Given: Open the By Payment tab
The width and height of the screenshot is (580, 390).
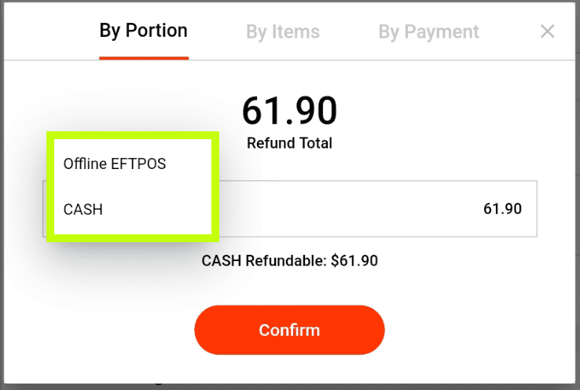Looking at the screenshot, I should coord(428,32).
